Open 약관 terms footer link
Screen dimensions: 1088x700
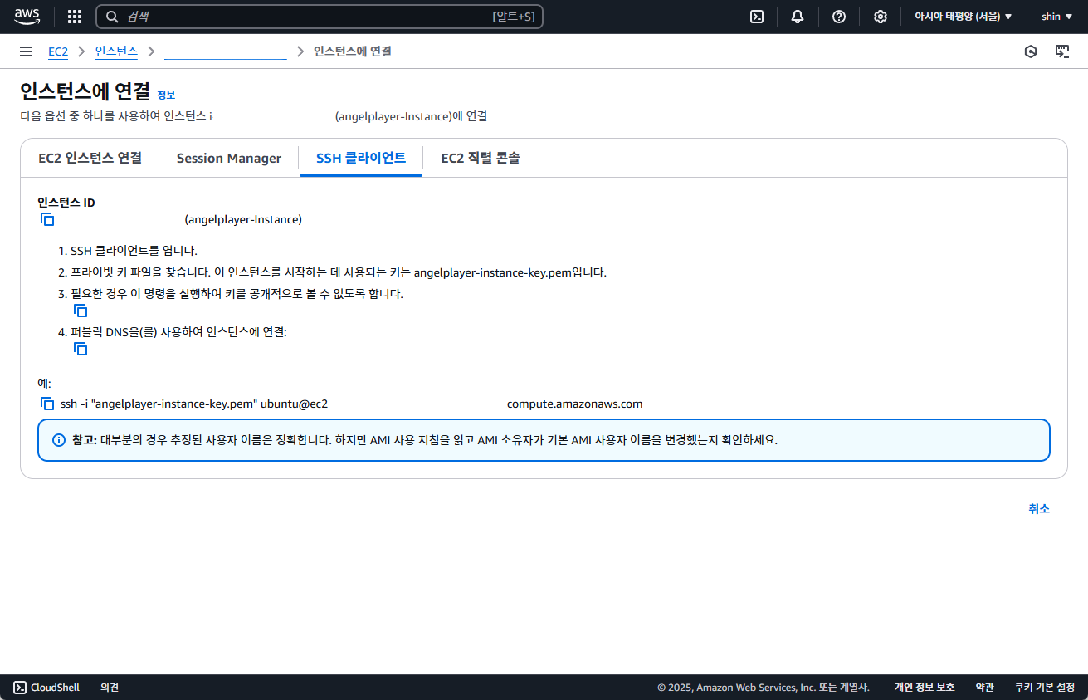(x=985, y=688)
